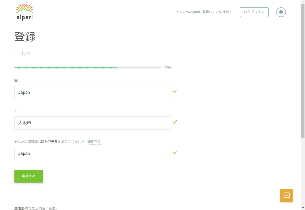Click the text すでにmyAlpariに登録していますか？

204,12
